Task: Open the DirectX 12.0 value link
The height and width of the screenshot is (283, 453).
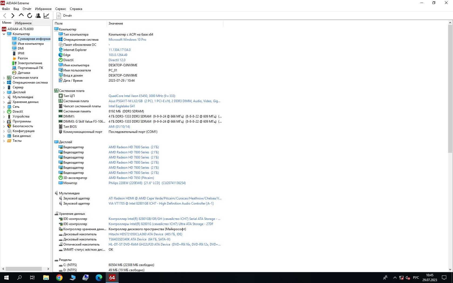Action: [x=117, y=60]
